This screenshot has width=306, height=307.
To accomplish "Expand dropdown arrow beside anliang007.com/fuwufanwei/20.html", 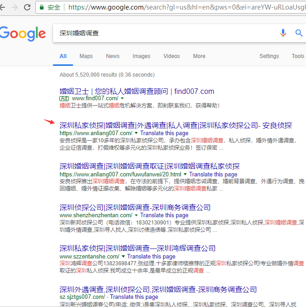I will 185,174.
